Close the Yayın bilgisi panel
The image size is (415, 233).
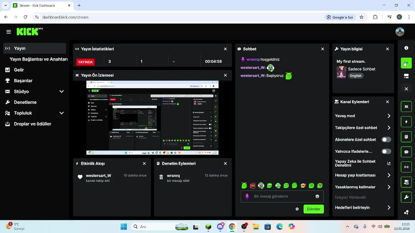point(387,49)
